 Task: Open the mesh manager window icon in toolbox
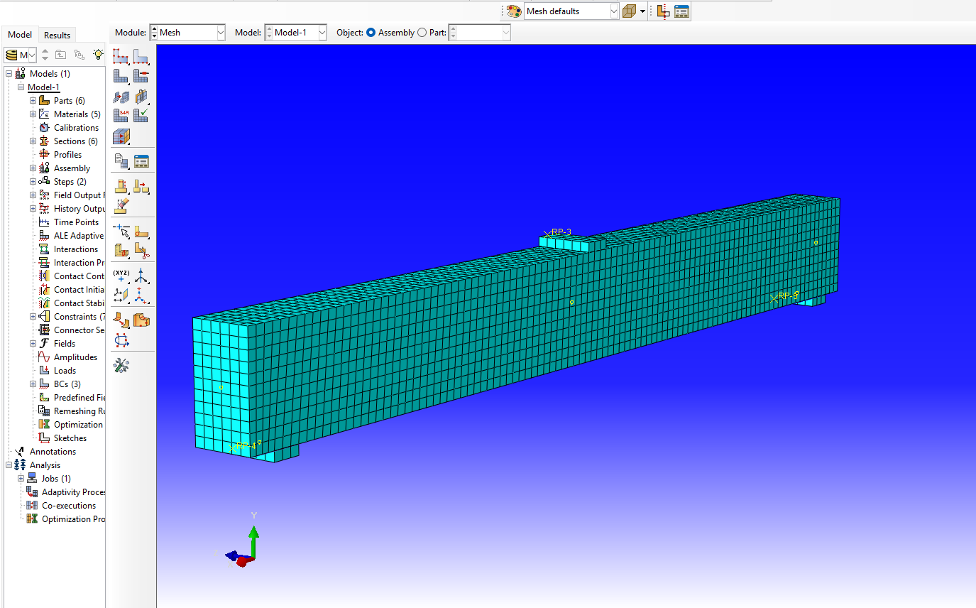tap(141, 161)
